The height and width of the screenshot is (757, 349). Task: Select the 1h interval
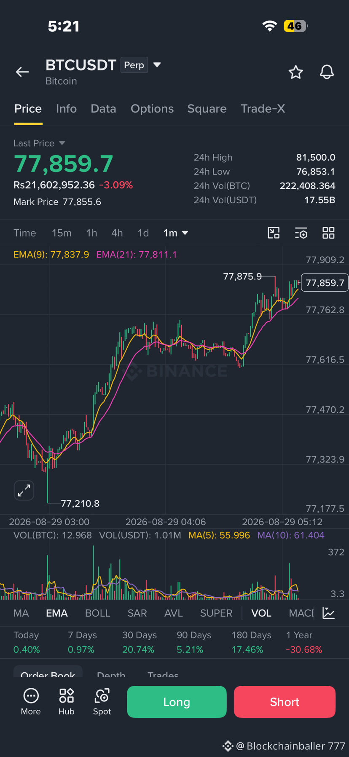point(91,233)
